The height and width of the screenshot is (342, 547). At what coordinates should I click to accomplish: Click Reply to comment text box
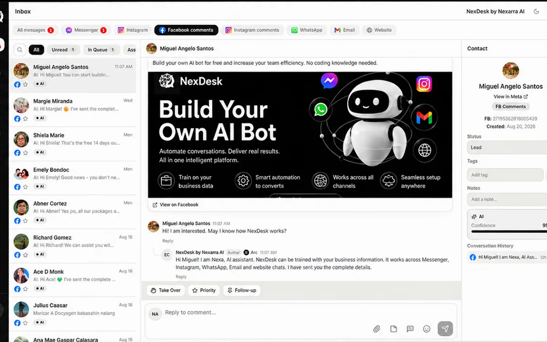[301, 312]
